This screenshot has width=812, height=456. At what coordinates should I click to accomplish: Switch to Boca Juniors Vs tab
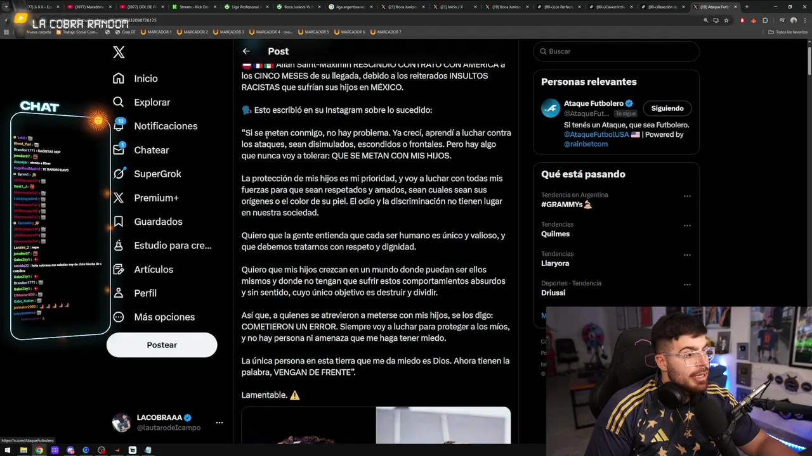[299, 7]
